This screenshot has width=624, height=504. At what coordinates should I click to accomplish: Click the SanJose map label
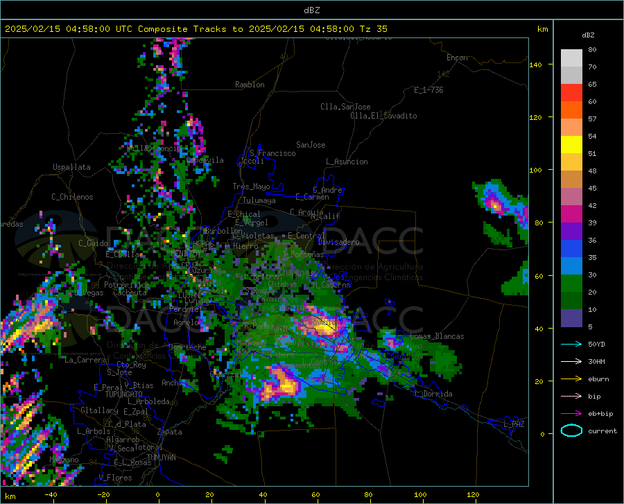click(x=311, y=145)
